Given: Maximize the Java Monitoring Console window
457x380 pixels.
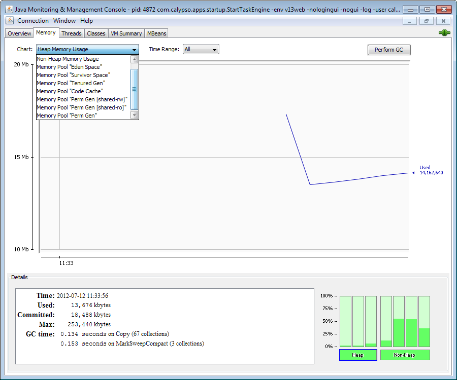Looking at the screenshot, I should [427, 10].
